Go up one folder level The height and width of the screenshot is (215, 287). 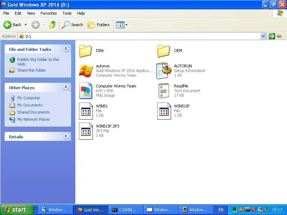(x=53, y=25)
